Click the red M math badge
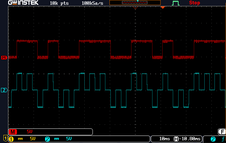The image size is (226, 143). (13, 132)
